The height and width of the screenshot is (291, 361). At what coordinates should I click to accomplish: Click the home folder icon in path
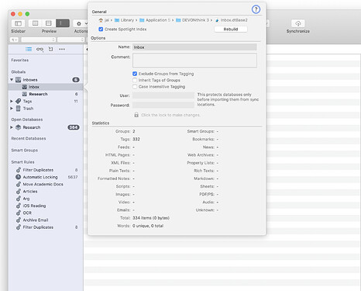(101, 20)
